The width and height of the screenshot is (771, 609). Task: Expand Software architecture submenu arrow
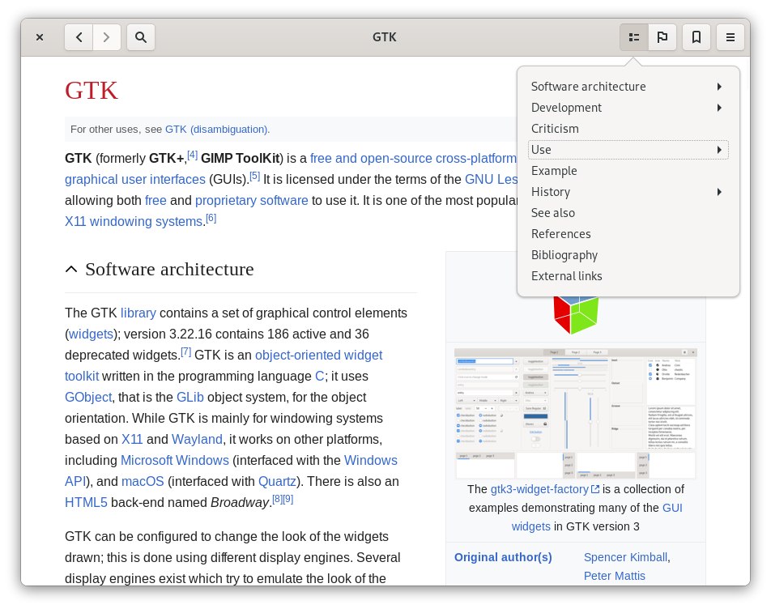tap(719, 87)
